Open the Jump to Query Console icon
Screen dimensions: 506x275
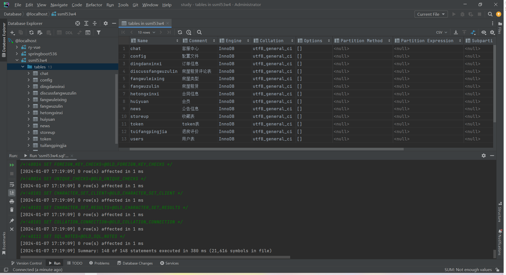click(x=88, y=32)
